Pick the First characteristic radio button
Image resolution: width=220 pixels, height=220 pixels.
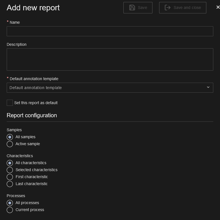10,177
